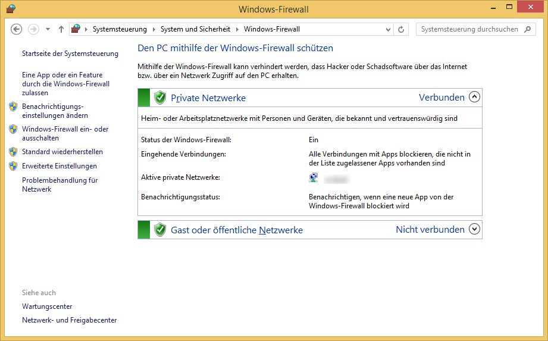The height and width of the screenshot is (341, 548).
Task: Collapse Private Netzwerke section with chevron
Action: click(x=474, y=97)
